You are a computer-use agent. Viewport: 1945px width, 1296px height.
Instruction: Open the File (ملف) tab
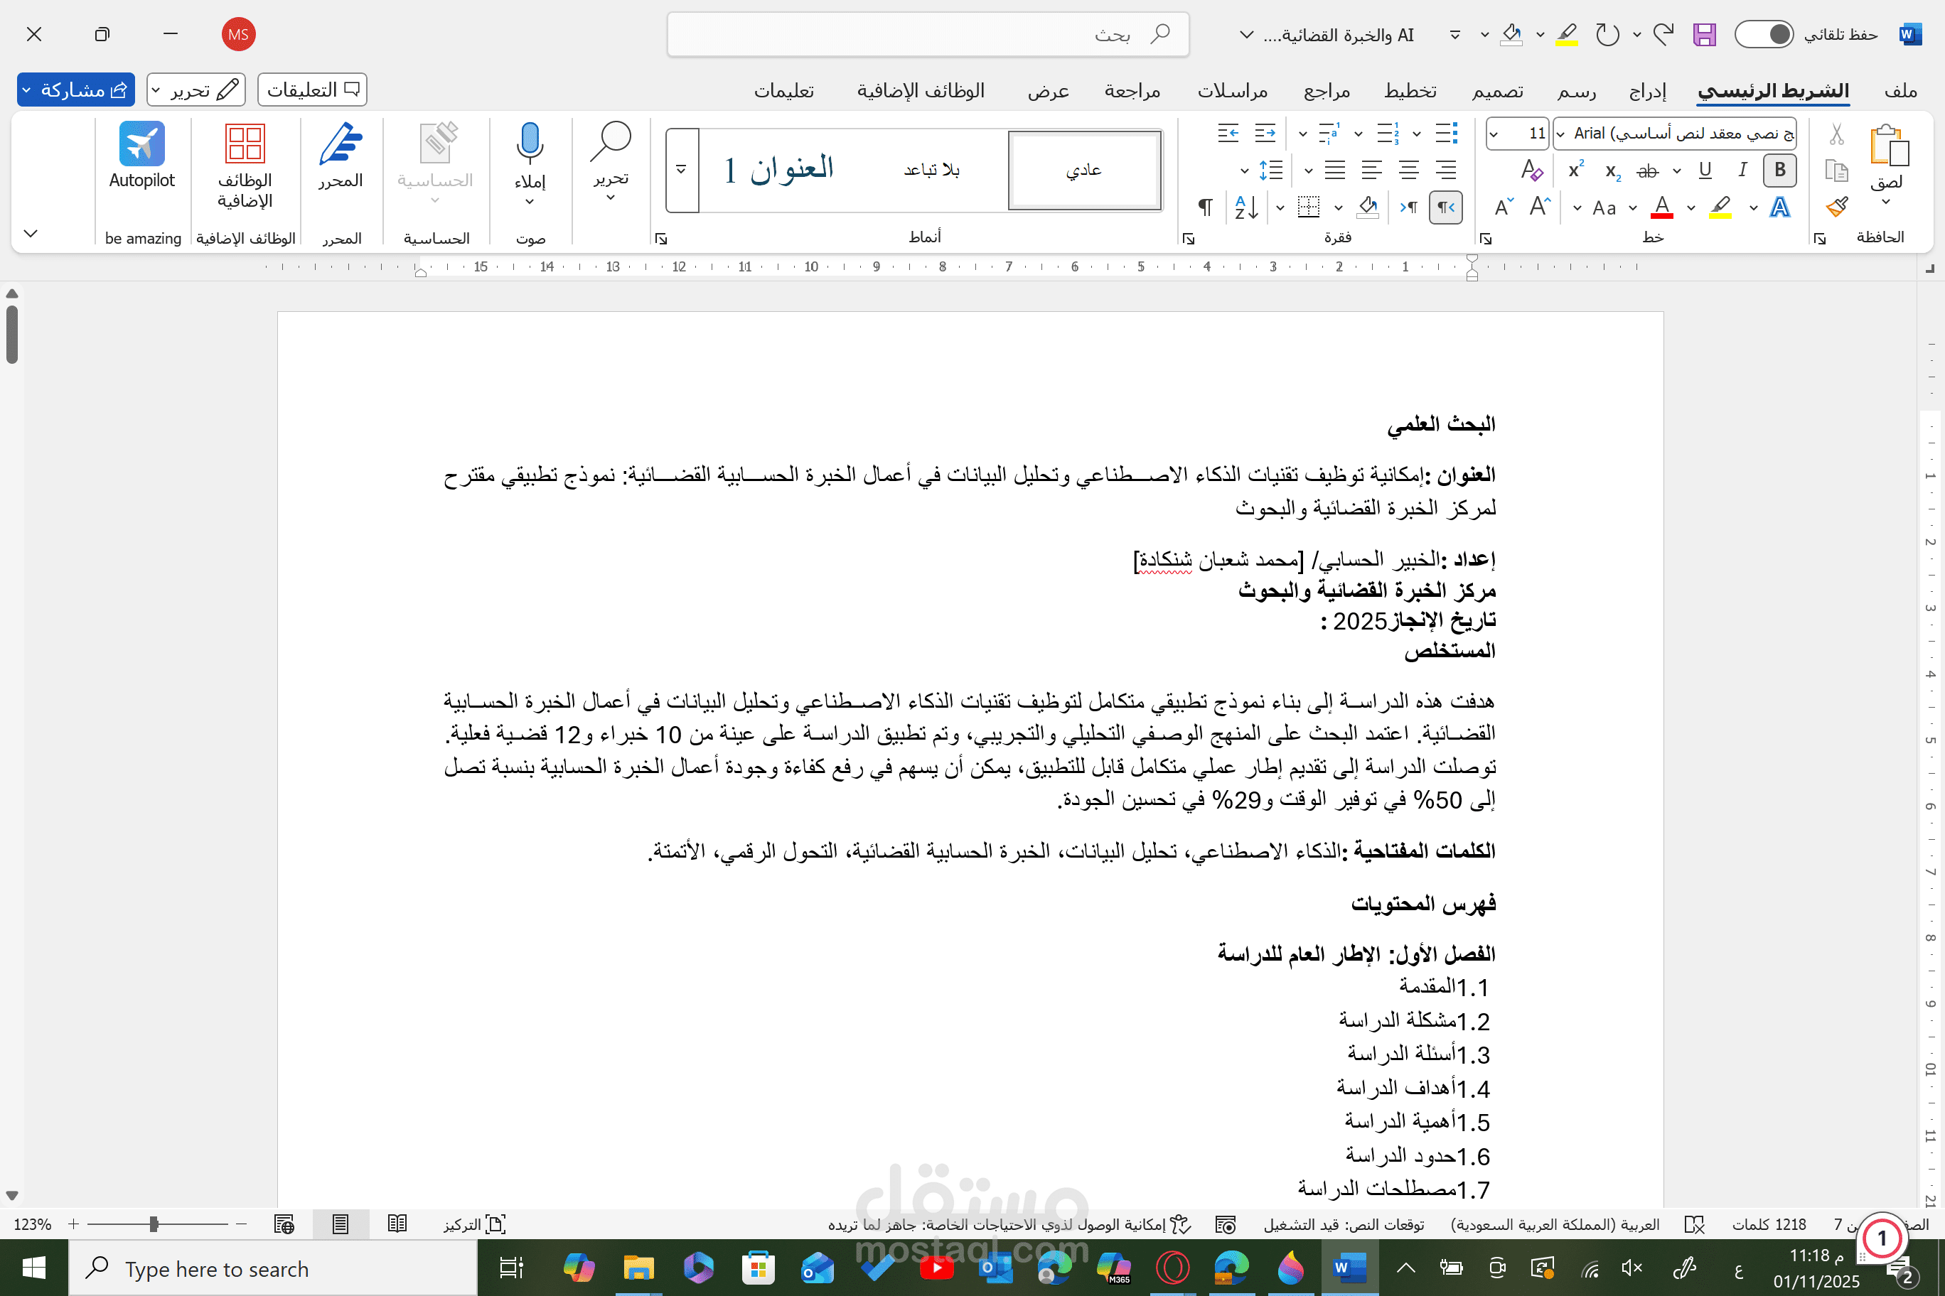pos(1900,90)
